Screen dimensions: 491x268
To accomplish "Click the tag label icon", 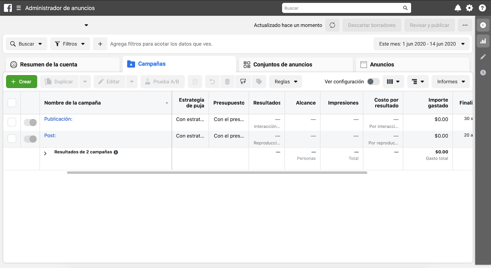I will [259, 82].
